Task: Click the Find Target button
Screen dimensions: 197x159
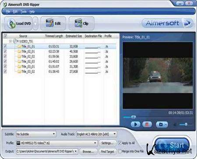Action: [x=108, y=152]
